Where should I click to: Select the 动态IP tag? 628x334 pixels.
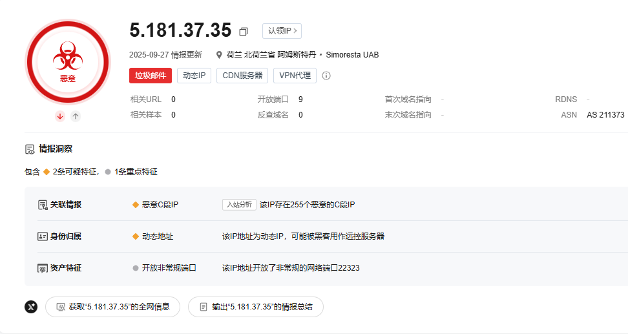click(194, 76)
